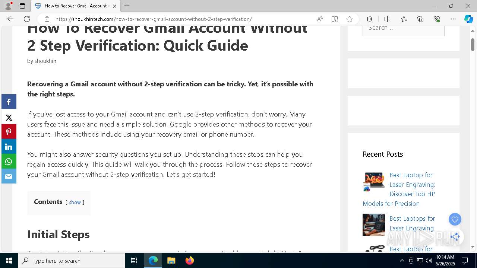The height and width of the screenshot is (268, 477).
Task: Open Microsoft Edge from taskbar
Action: (x=153, y=261)
